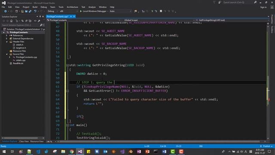
Task: Select Resource Files folder
Action: (x=19, y=51)
